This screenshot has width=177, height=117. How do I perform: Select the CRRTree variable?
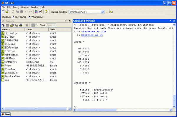pyautogui.click(x=36, y=44)
